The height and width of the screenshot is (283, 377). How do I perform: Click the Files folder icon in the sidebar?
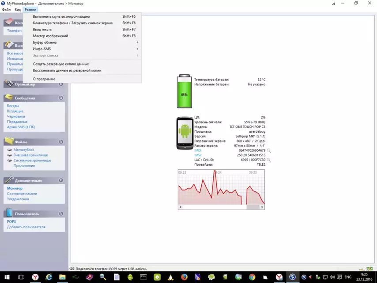[9, 141]
